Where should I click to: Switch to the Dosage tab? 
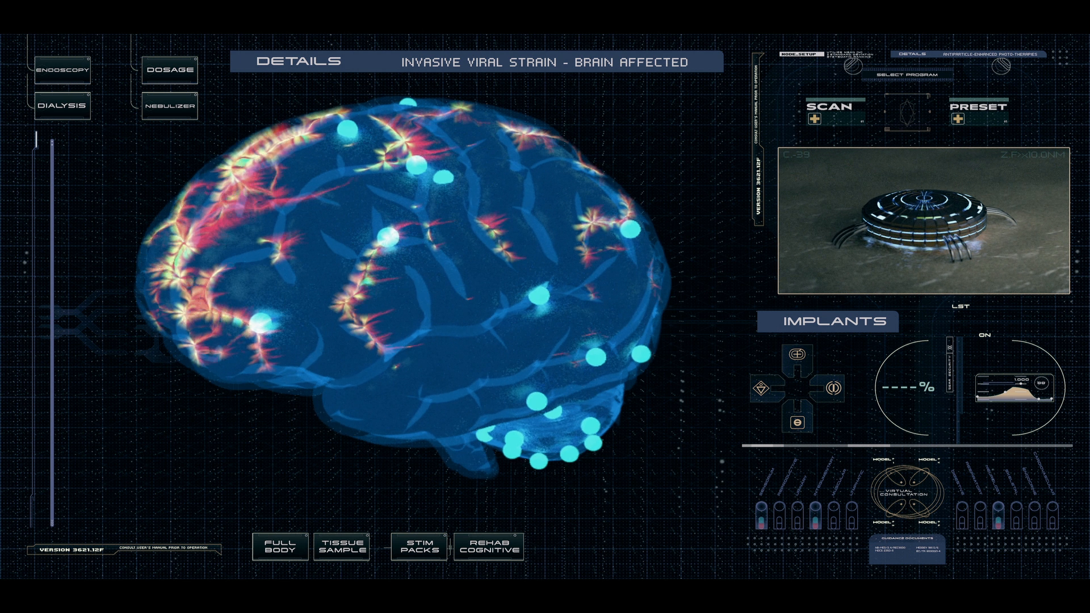pos(170,70)
